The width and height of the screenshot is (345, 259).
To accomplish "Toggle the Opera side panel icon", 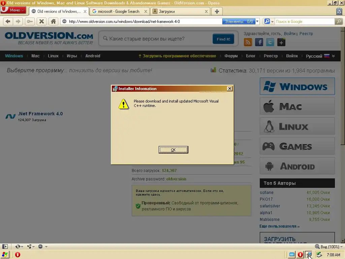I will 5,247.
